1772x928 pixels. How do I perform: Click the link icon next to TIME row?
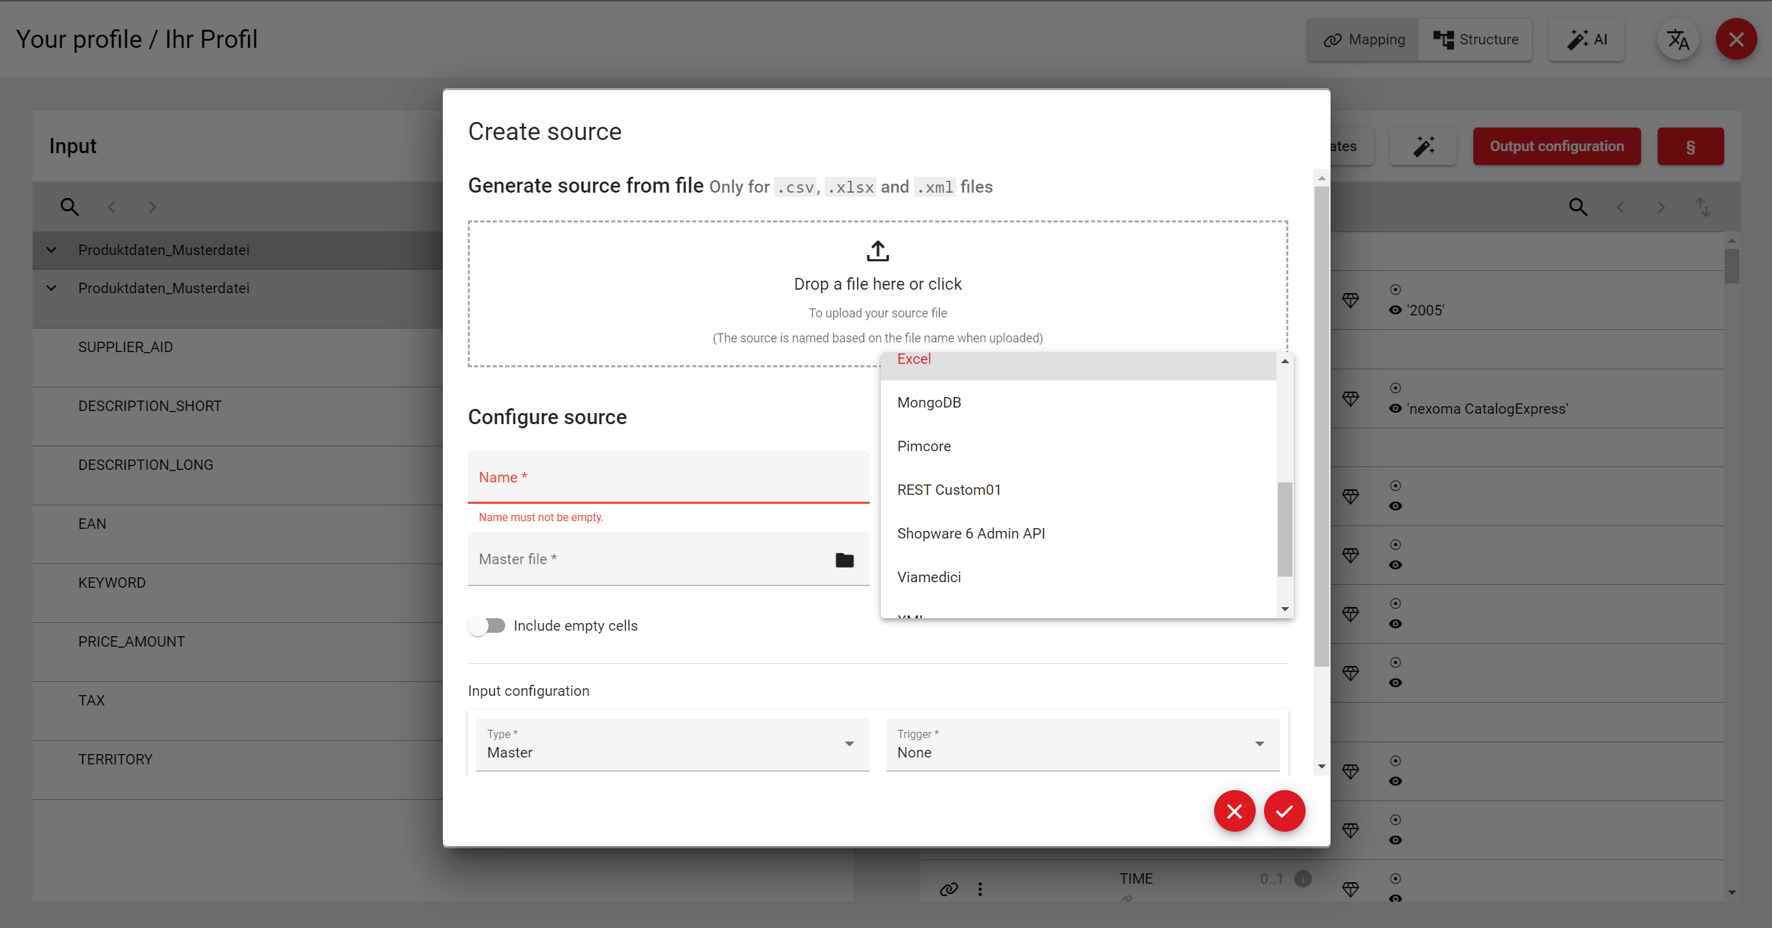point(949,888)
